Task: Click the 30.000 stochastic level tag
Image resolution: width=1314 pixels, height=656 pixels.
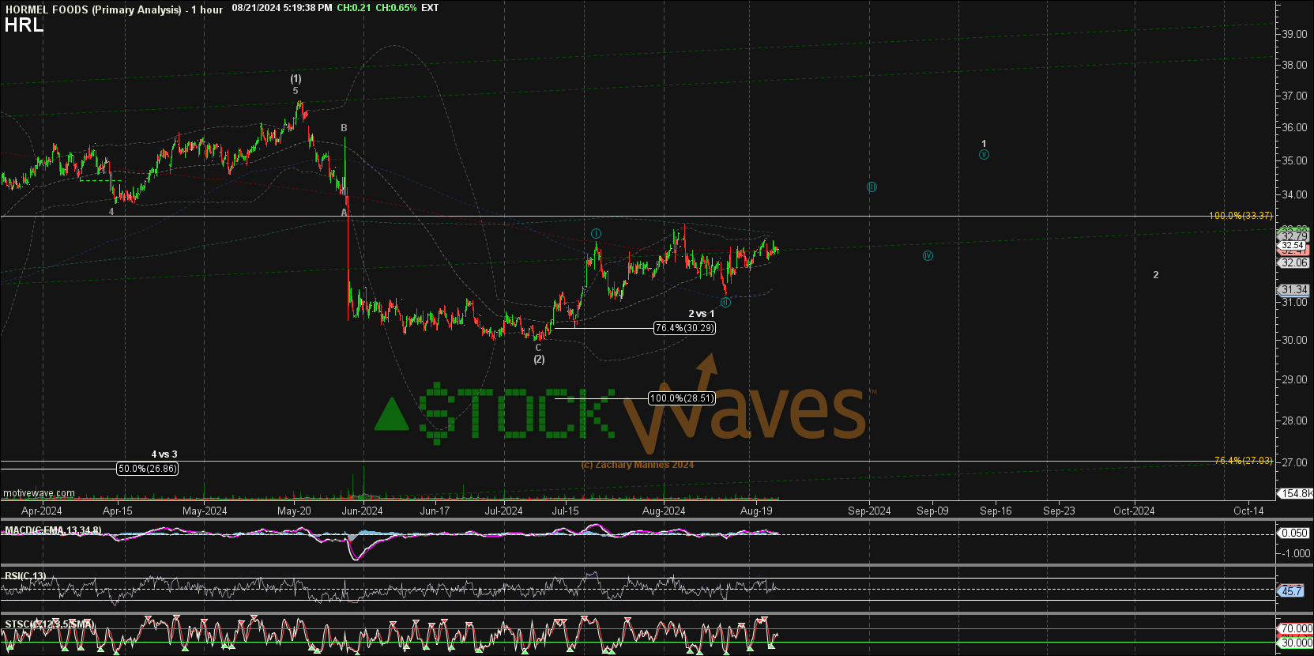Action: [x=1296, y=643]
